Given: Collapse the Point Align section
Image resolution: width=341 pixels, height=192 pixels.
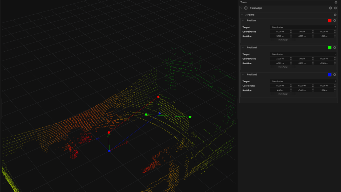Looking at the screenshot, I should (x=241, y=8).
